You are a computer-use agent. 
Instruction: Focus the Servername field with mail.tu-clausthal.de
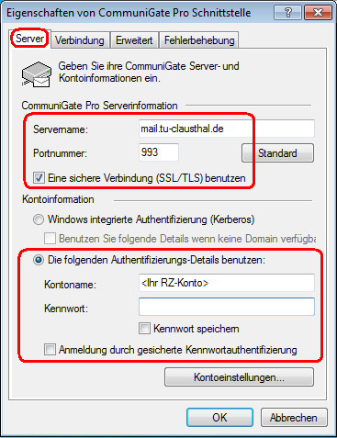click(227, 129)
